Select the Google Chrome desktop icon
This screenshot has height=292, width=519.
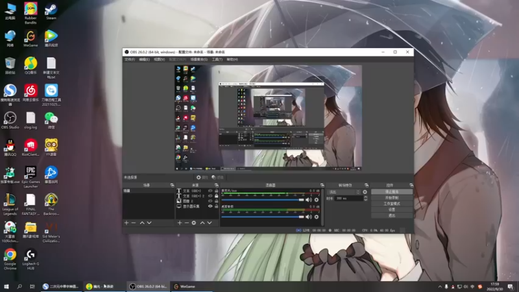10,259
